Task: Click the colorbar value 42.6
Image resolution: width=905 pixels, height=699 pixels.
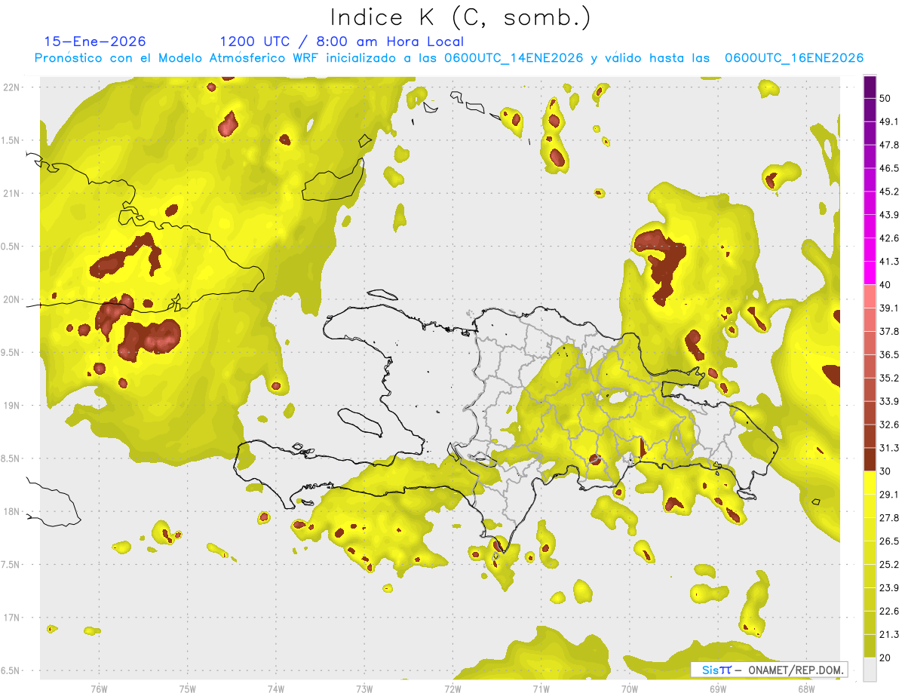Action: pyautogui.click(x=889, y=238)
